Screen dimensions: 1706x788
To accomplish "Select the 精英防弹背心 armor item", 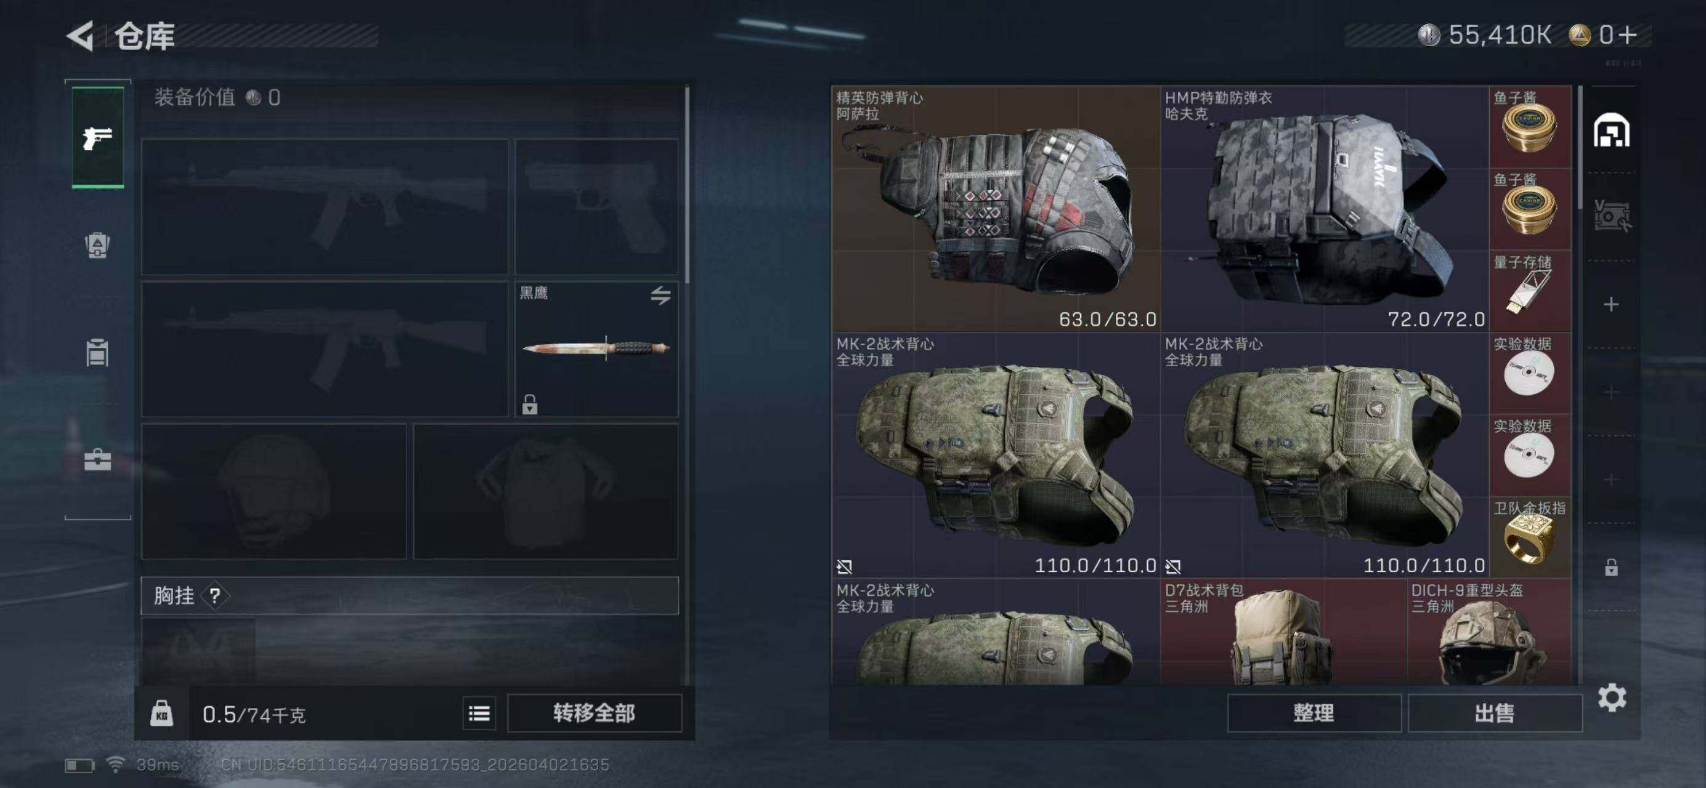I will coord(996,209).
